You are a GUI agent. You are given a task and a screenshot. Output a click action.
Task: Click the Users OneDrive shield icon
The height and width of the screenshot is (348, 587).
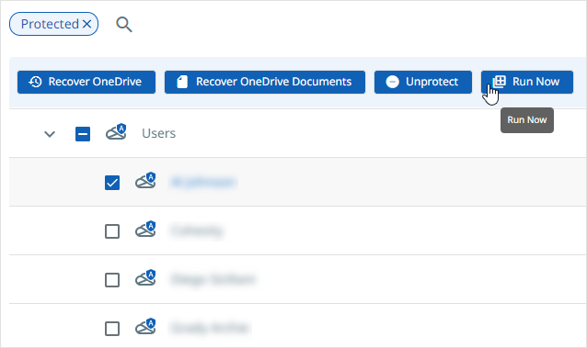click(x=116, y=131)
